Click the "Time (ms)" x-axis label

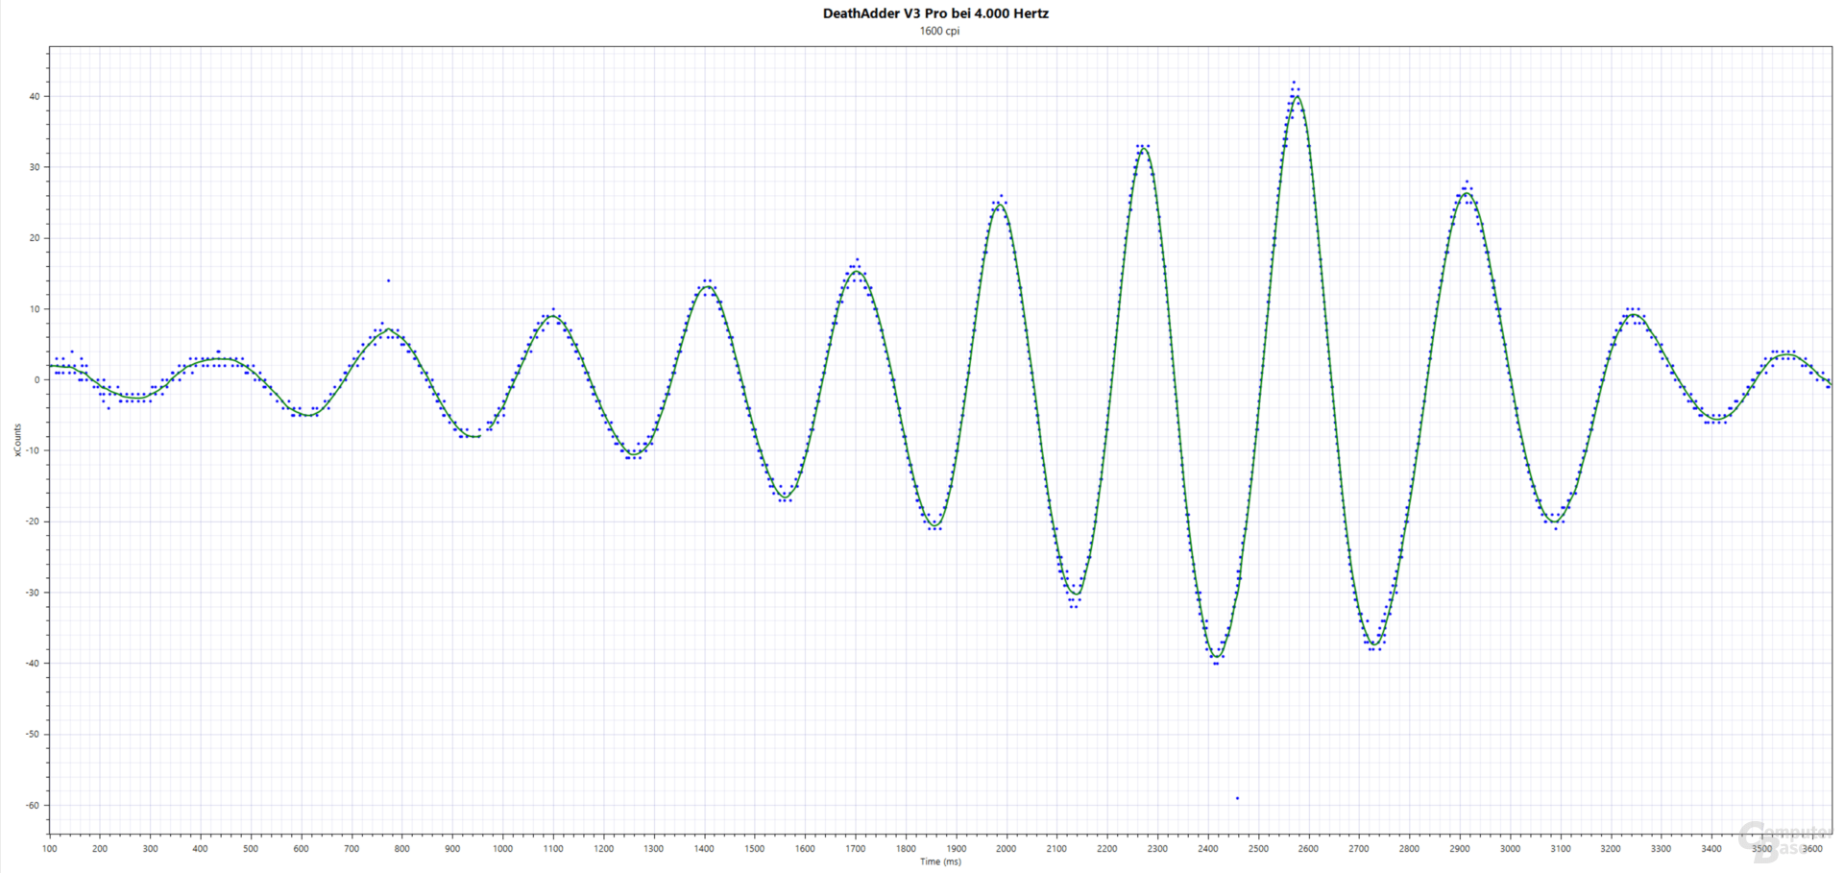point(940,861)
